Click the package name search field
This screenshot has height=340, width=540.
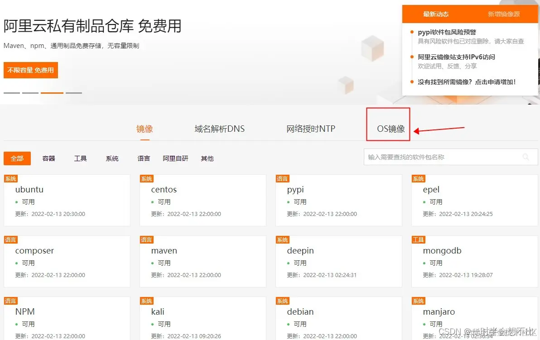450,157
